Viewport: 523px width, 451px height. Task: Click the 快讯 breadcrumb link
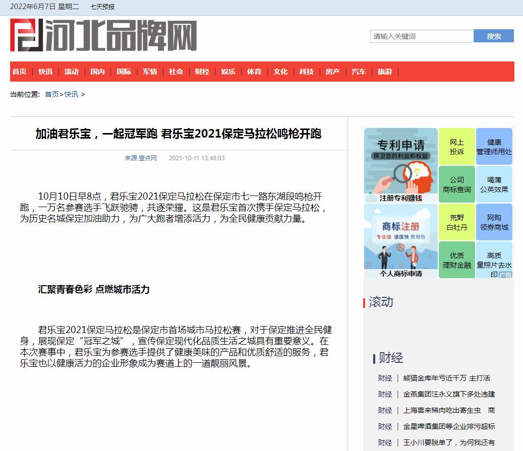(x=72, y=94)
